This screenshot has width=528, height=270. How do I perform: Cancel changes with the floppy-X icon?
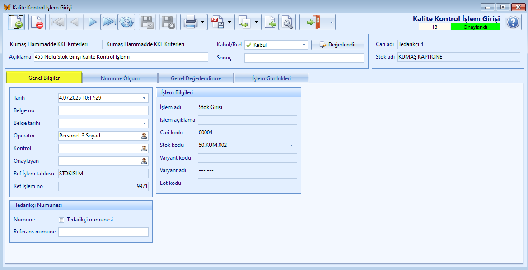tap(168, 22)
